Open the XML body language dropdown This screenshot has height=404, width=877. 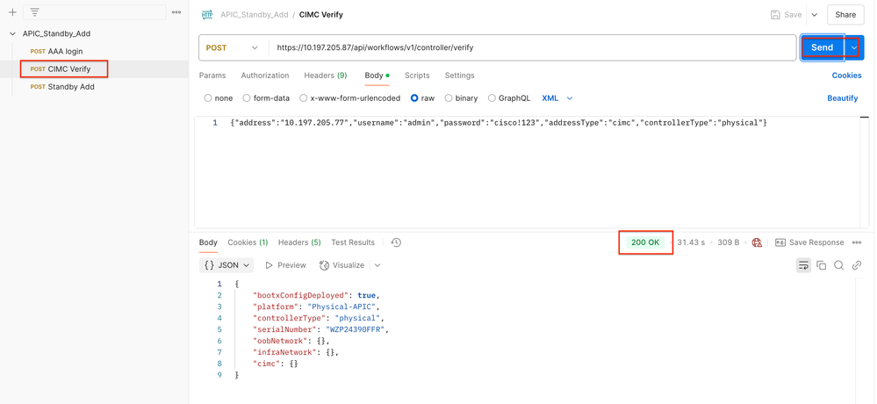[x=557, y=97]
